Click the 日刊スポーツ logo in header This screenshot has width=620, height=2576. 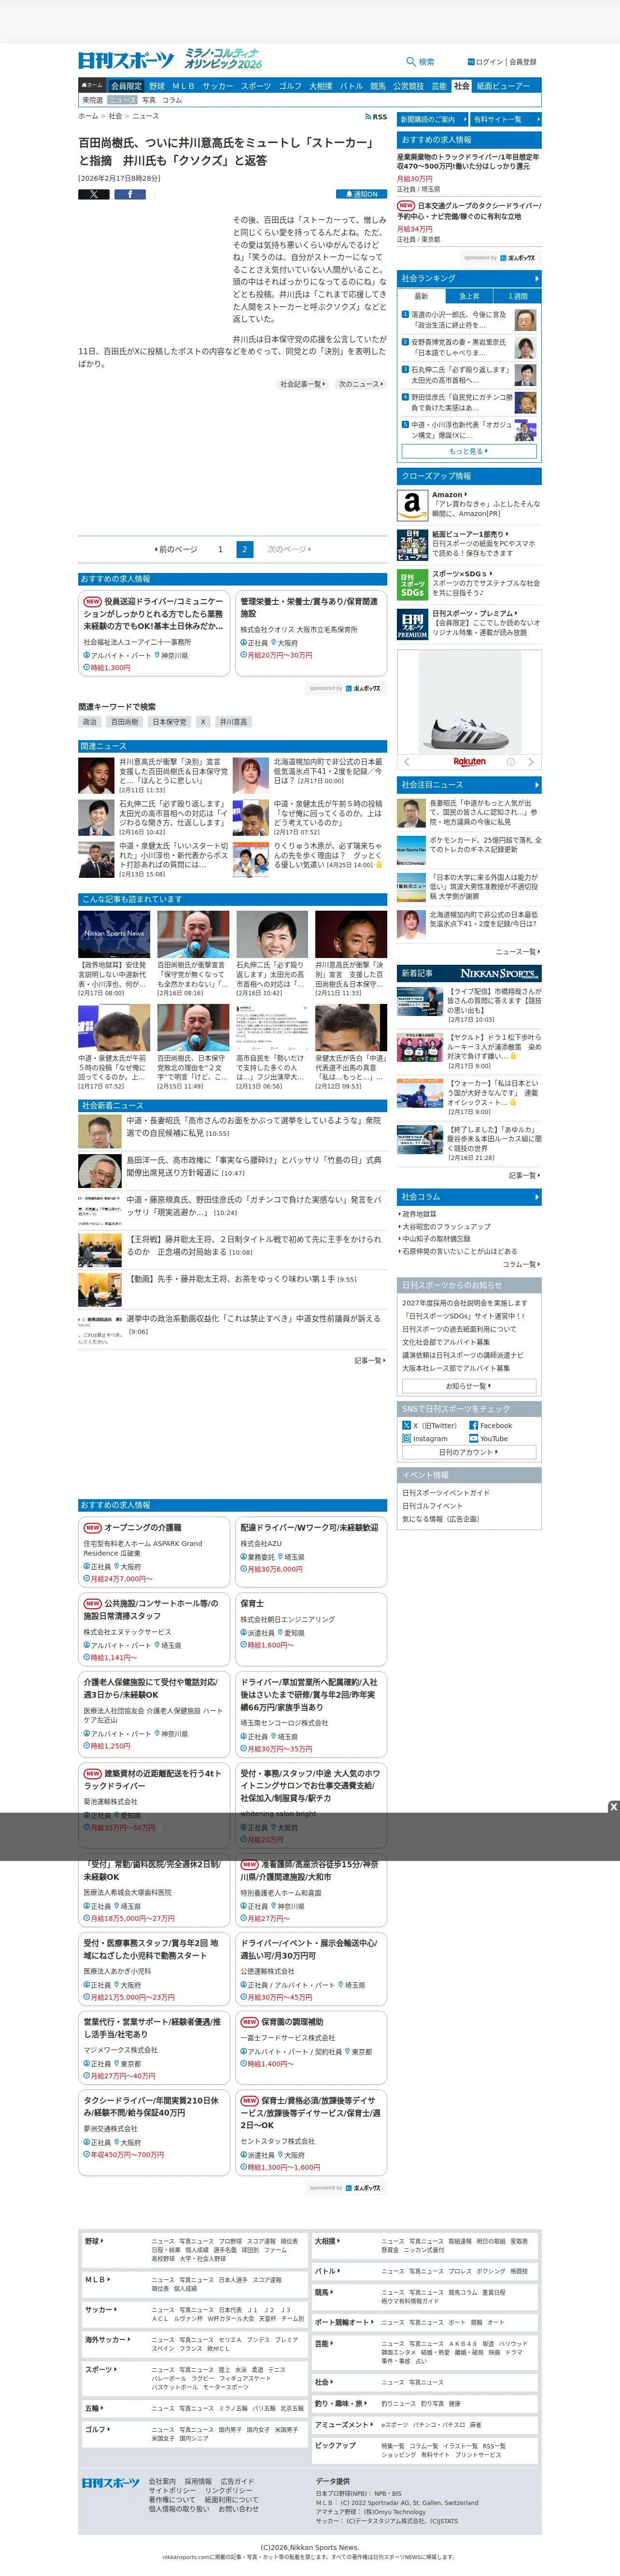coord(126,61)
